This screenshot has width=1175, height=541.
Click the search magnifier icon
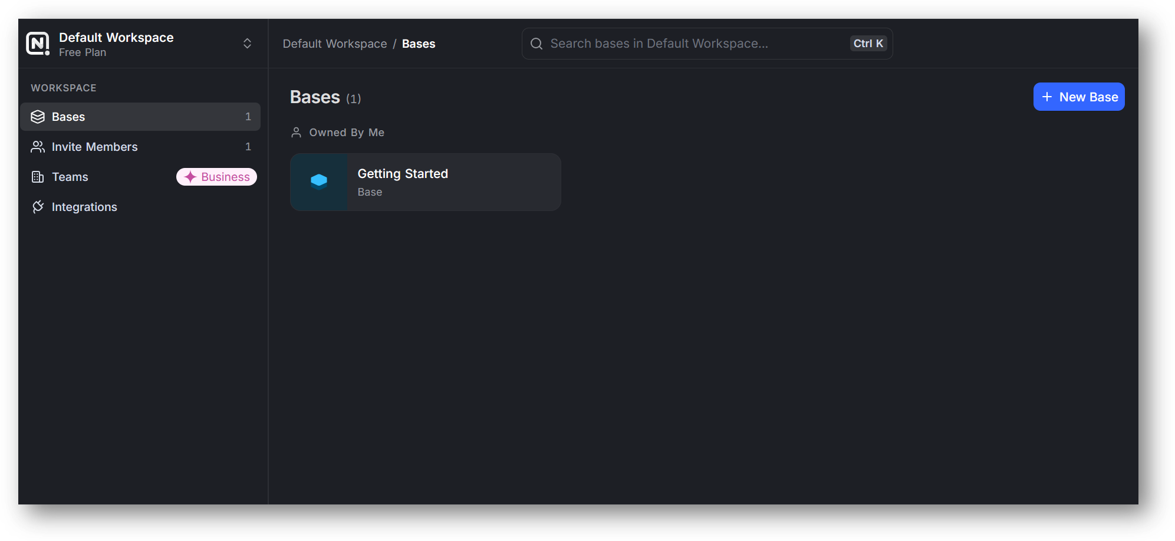(x=536, y=44)
